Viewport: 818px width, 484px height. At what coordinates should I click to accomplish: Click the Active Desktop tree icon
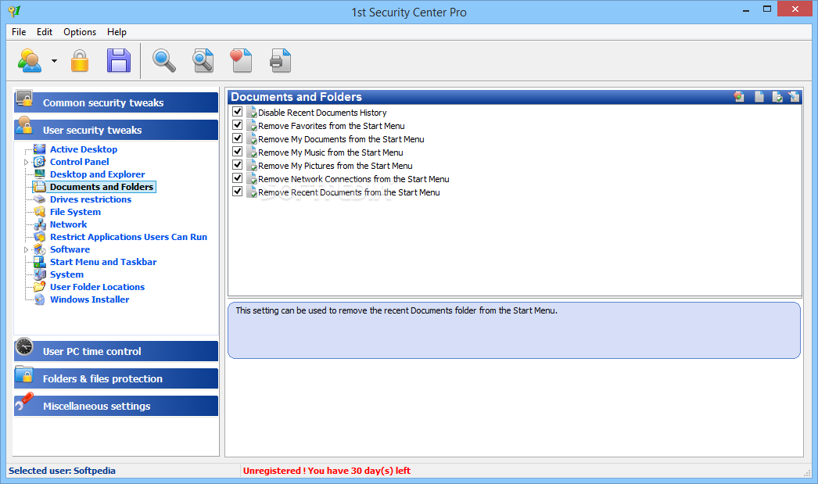pos(40,149)
